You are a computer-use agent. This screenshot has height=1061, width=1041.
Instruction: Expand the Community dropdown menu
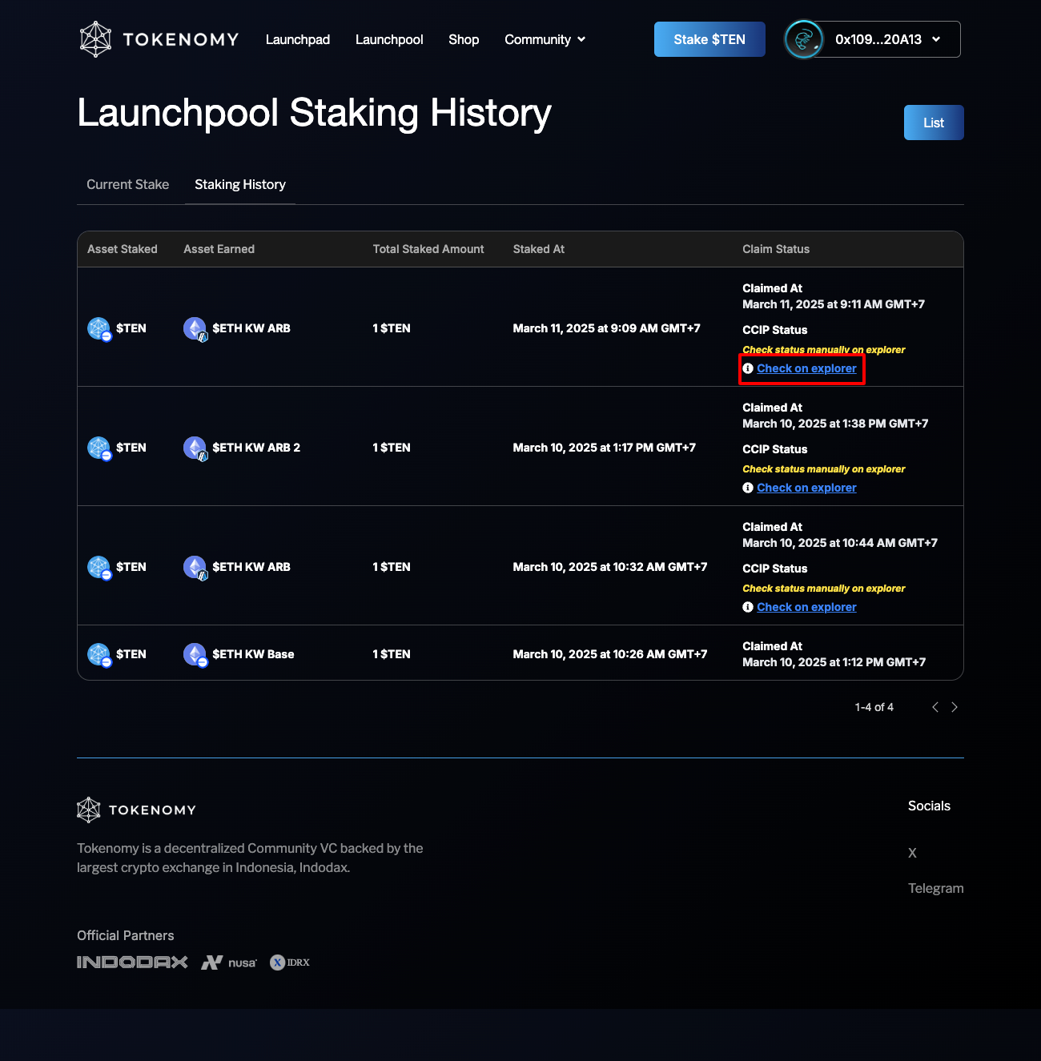[545, 39]
